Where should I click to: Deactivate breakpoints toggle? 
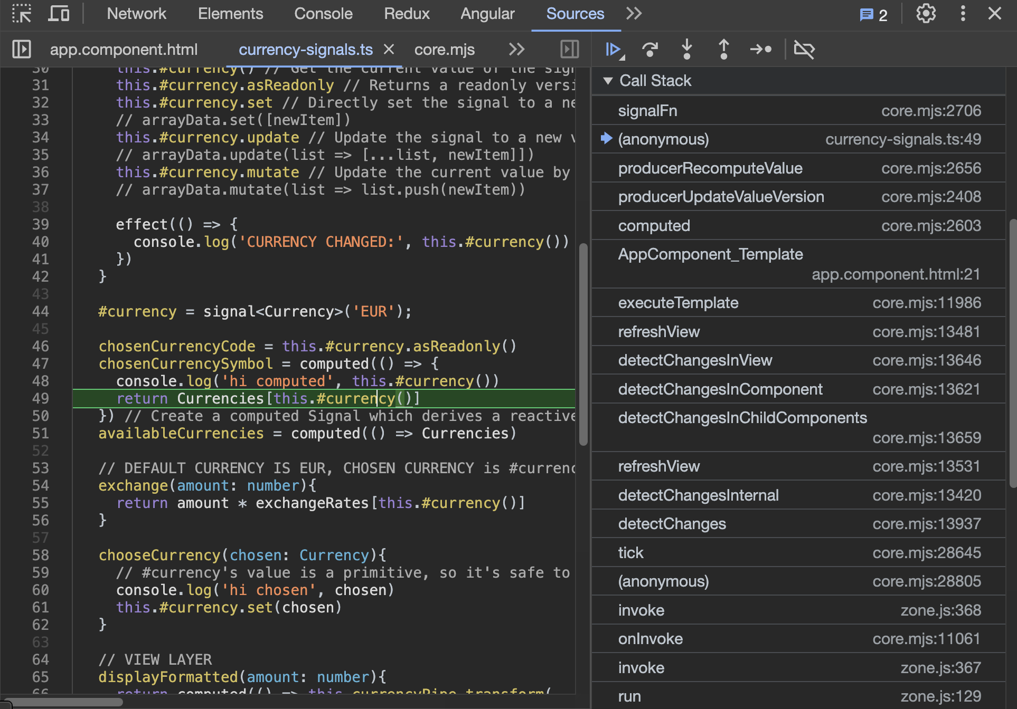[x=804, y=50]
